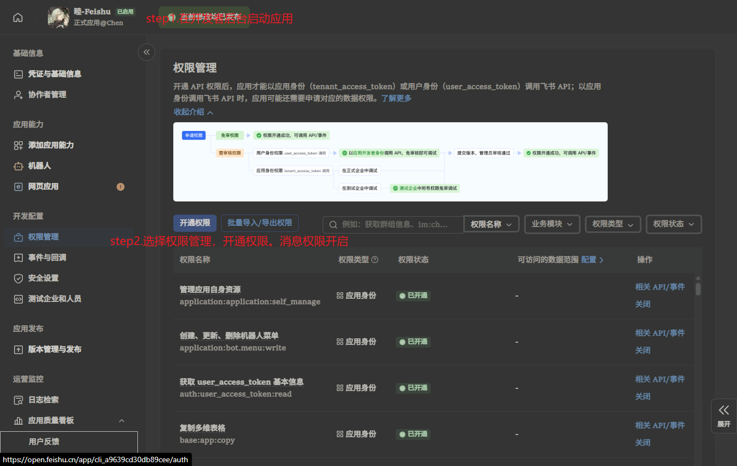Click the orange warning badge beside 网页应用
737x466 pixels.
(121, 187)
